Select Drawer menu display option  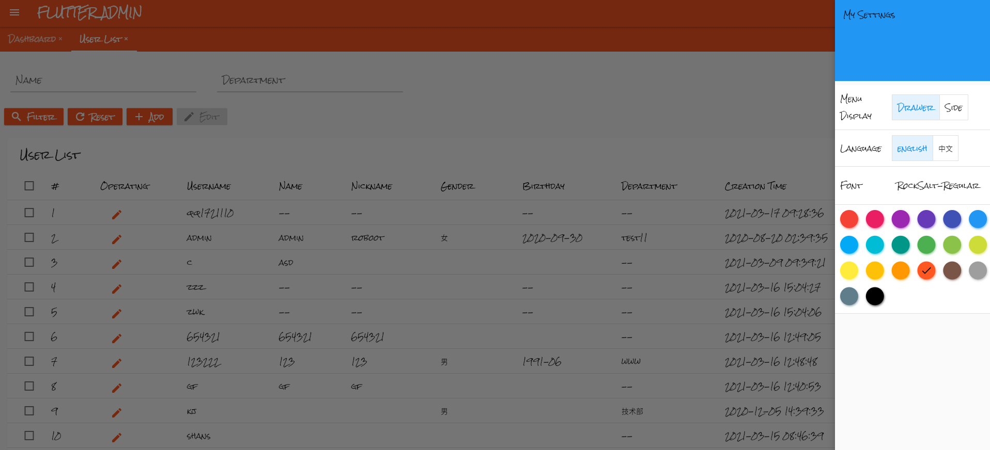(x=916, y=107)
